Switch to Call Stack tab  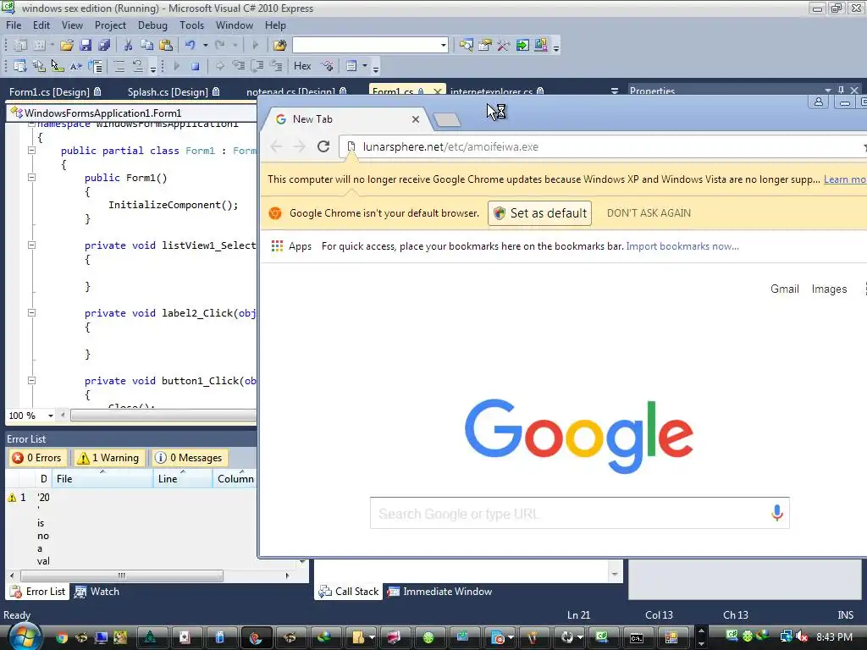[x=349, y=592]
